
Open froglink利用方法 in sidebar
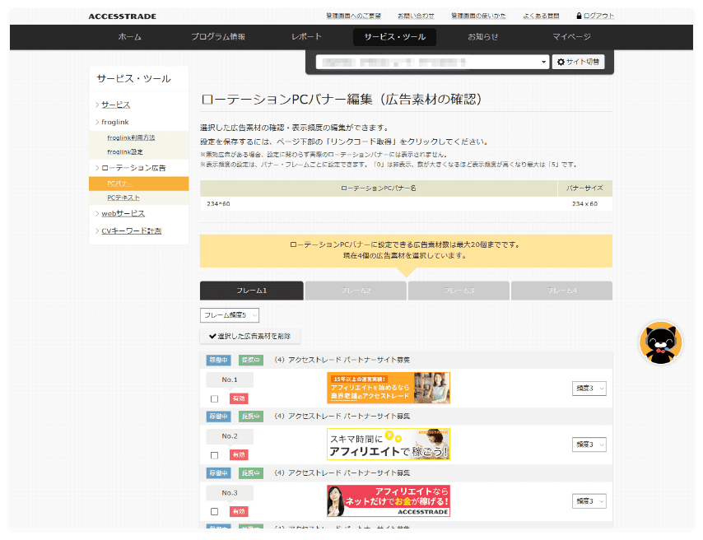point(131,137)
